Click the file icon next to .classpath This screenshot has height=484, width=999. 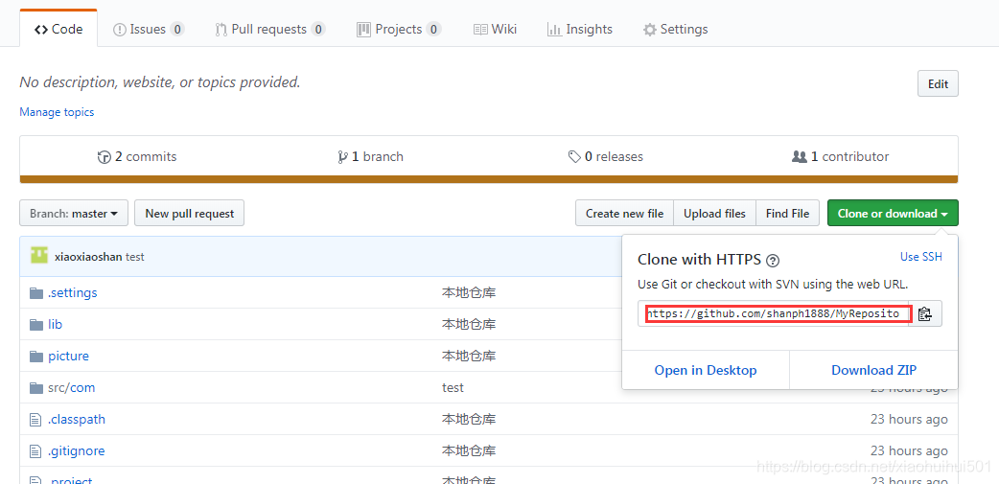[35, 419]
